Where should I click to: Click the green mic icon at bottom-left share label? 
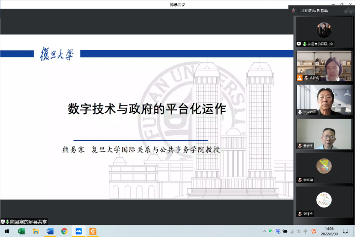pos(7,222)
